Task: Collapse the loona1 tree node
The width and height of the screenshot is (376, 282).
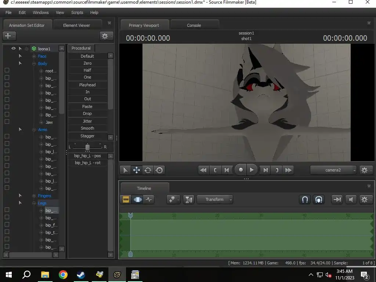Action: [x=26, y=49]
